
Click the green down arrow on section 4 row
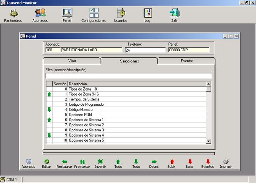[49, 110]
